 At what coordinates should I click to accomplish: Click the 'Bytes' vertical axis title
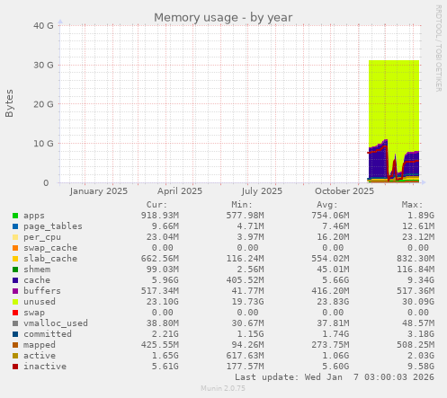tap(9, 103)
